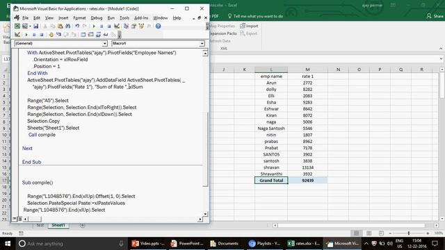The image size is (445, 250).
Task: Open the Add-Ins menu
Action: 141,18
